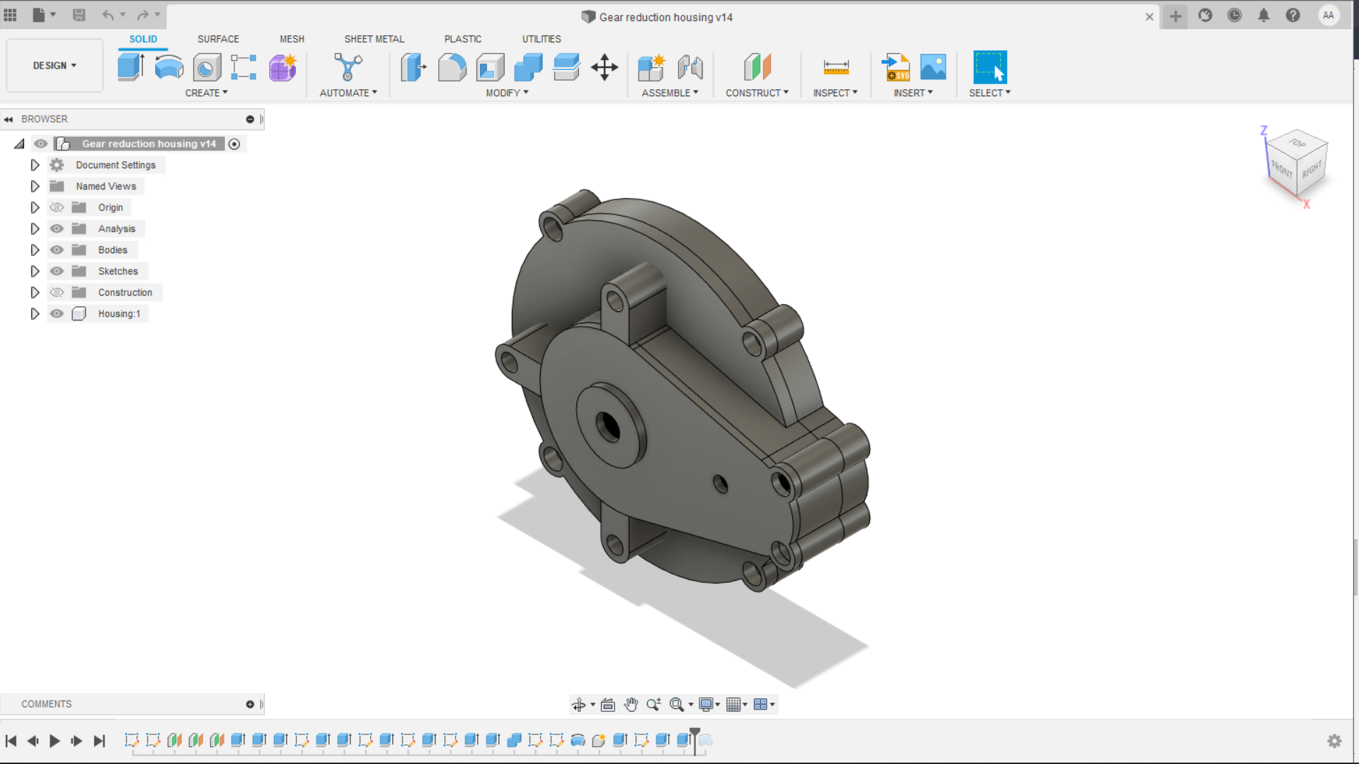Select the Extrude tool icon
Image resolution: width=1359 pixels, height=764 pixels.
(x=131, y=67)
